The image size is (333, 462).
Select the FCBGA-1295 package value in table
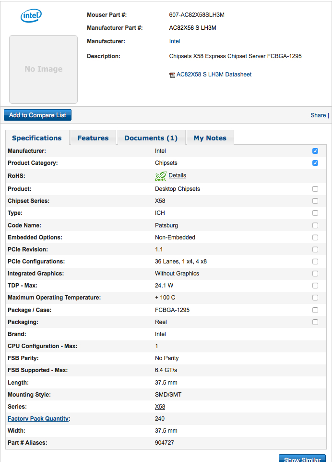pos(172,310)
